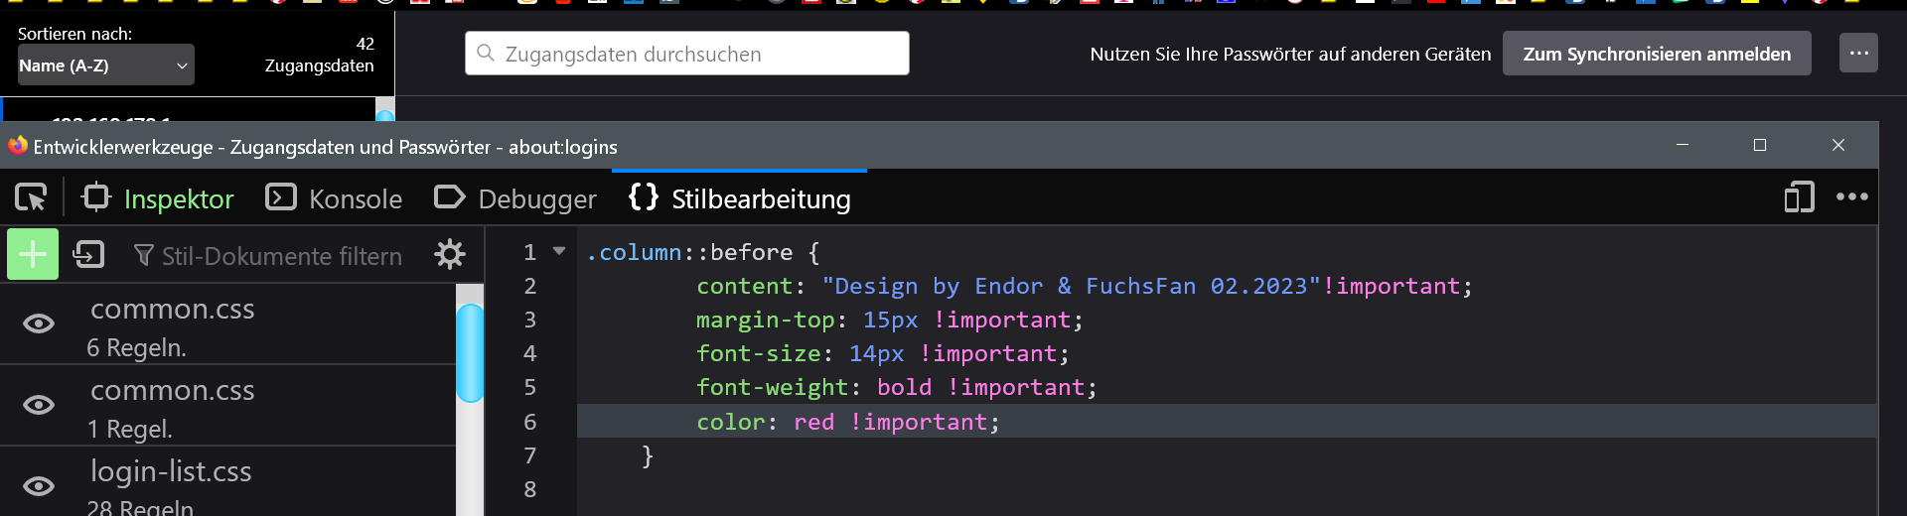Click Zum Synchronisieren anmelden button
This screenshot has height=516, width=1907.
point(1656,54)
